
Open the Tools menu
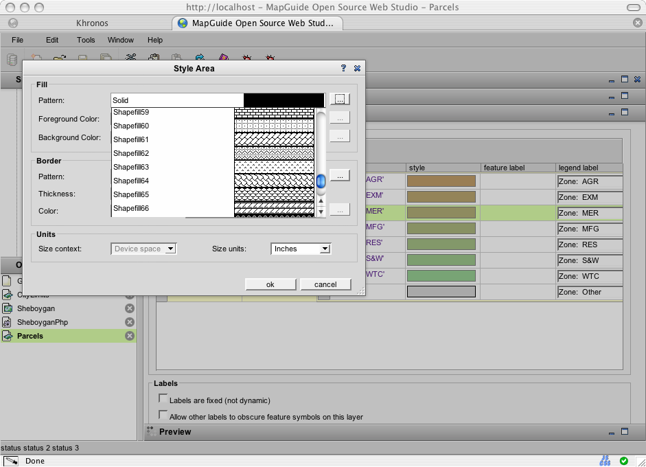86,40
